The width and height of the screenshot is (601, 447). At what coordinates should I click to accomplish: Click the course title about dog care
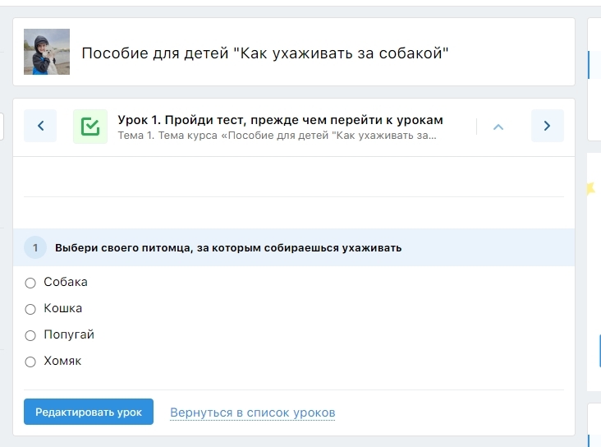pyautogui.click(x=264, y=53)
